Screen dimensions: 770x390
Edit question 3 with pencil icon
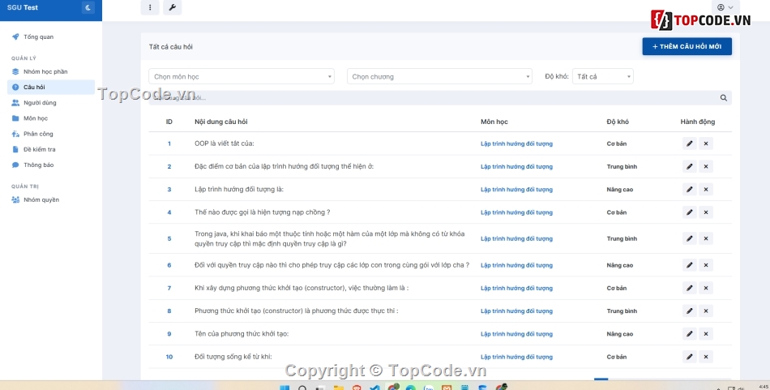690,189
